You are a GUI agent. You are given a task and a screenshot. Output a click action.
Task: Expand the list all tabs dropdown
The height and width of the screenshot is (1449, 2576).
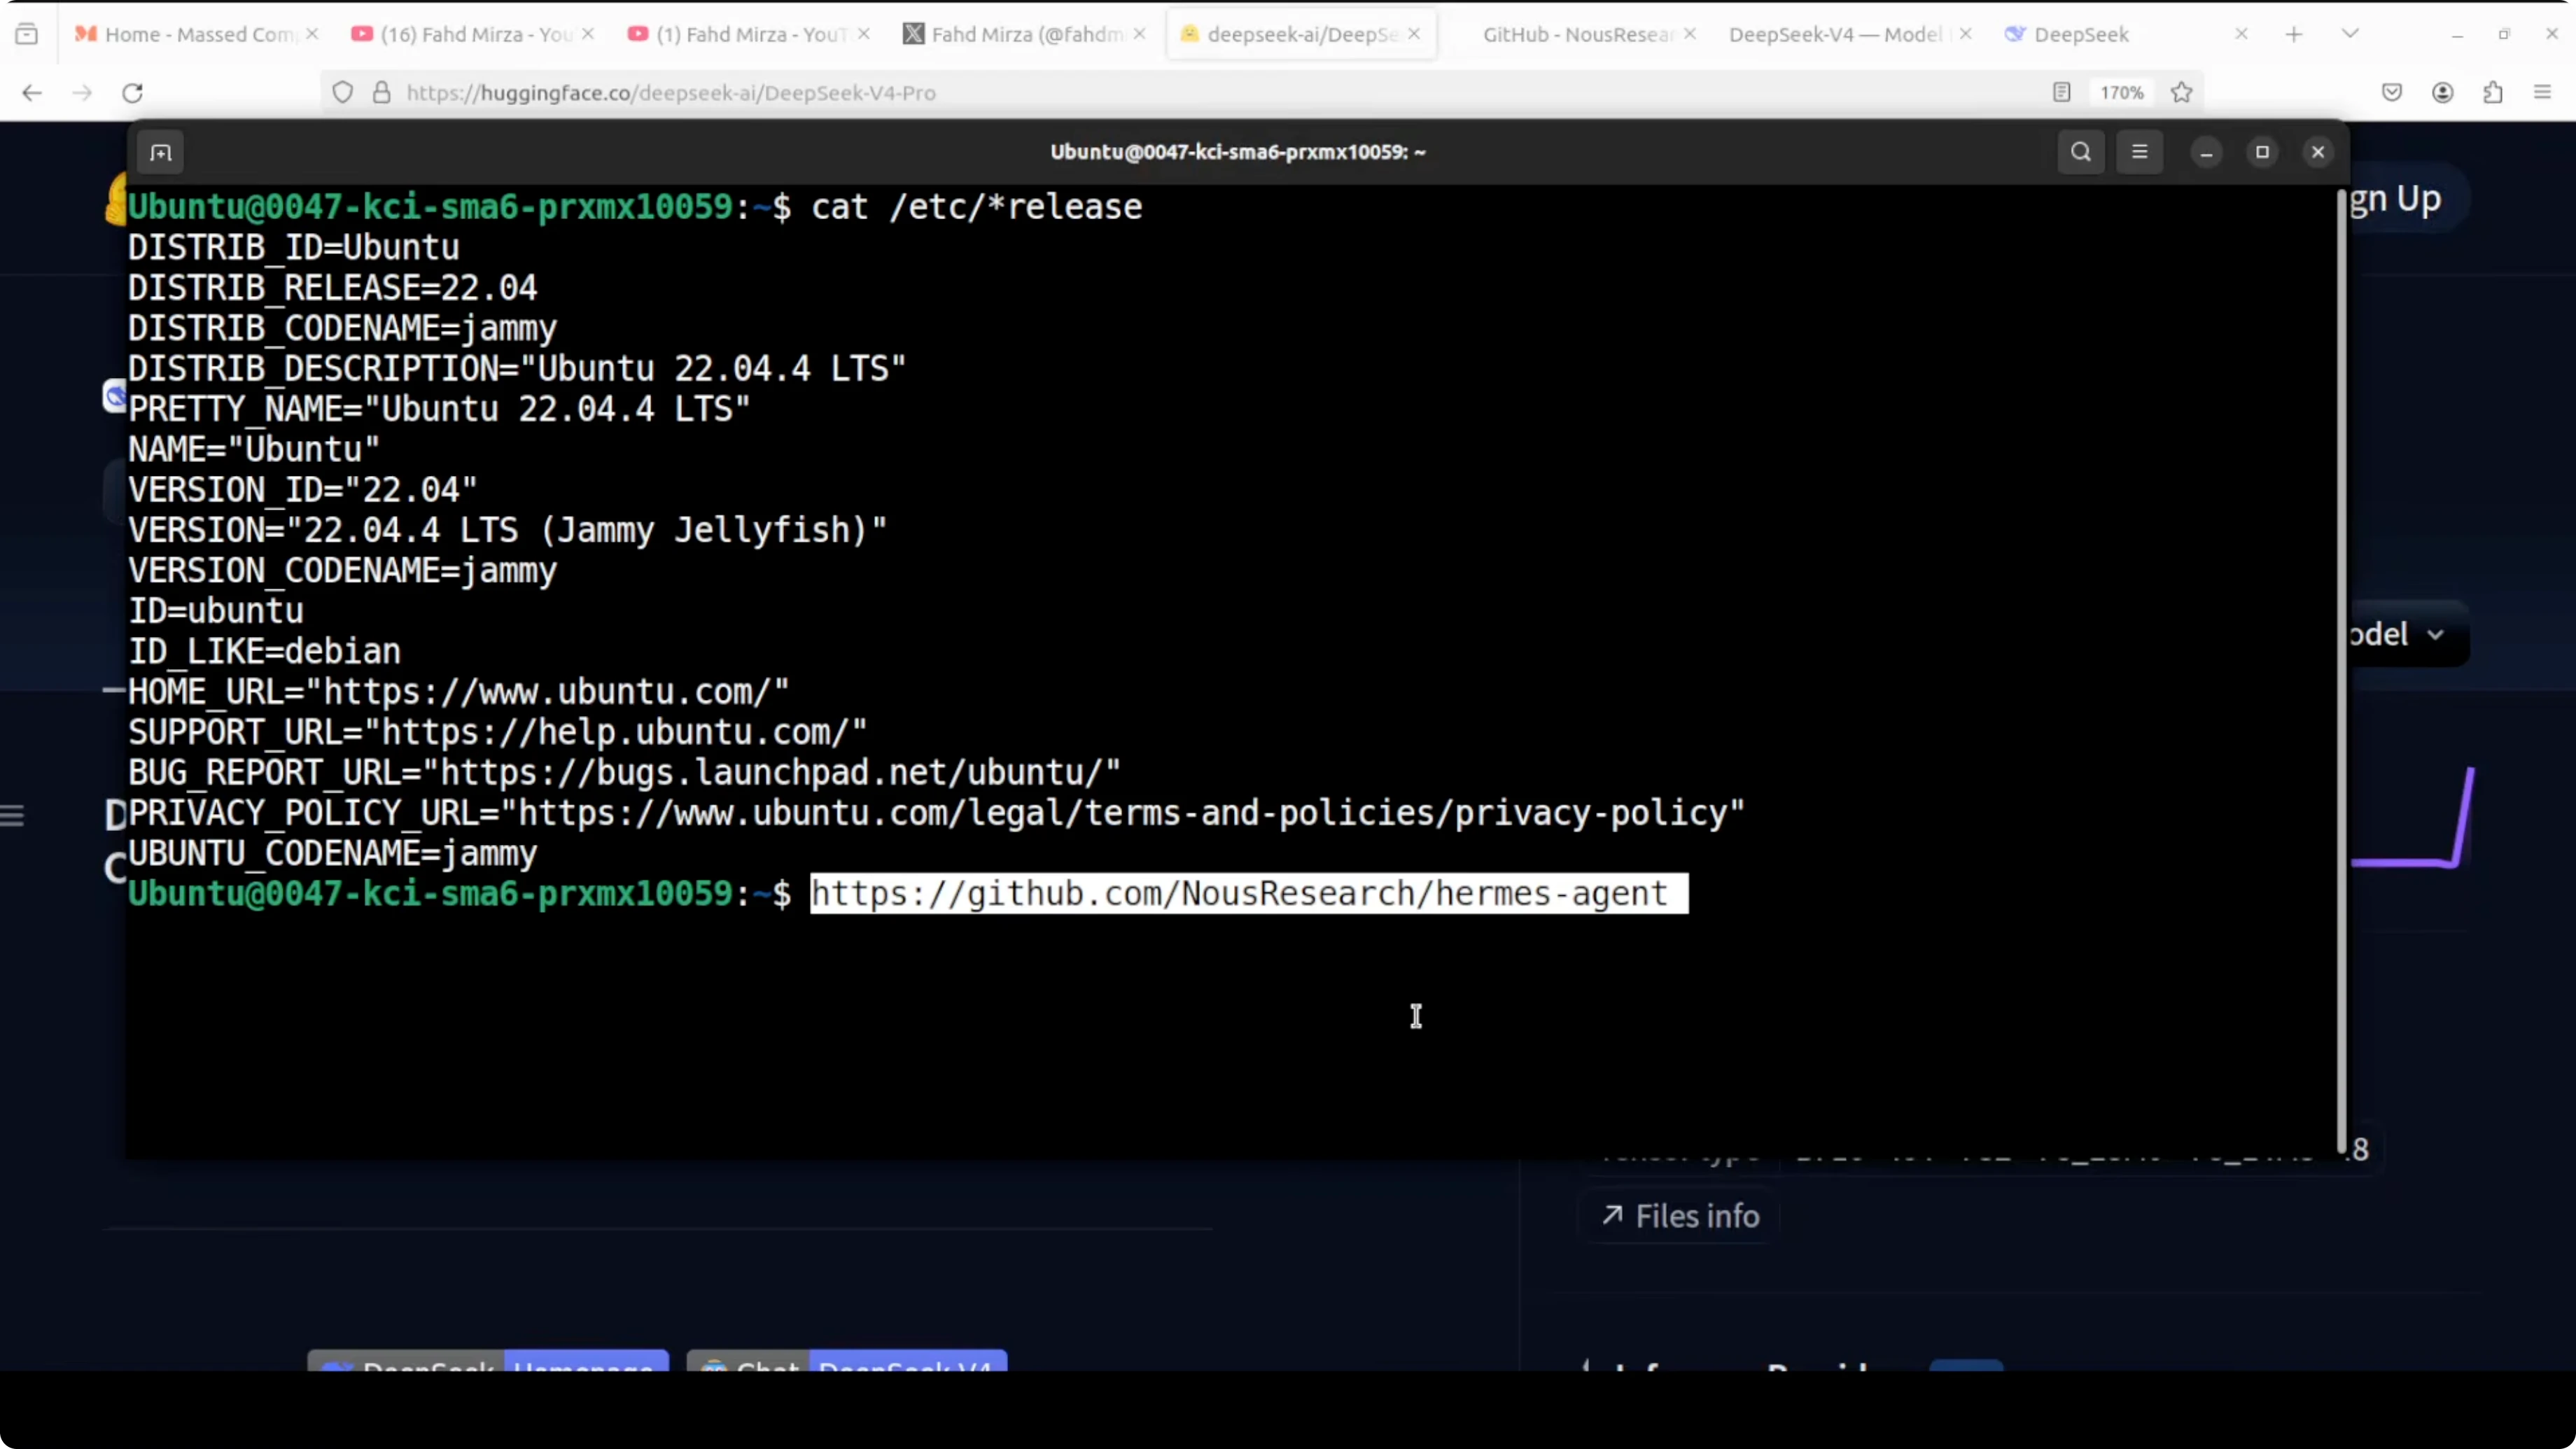2350,34
